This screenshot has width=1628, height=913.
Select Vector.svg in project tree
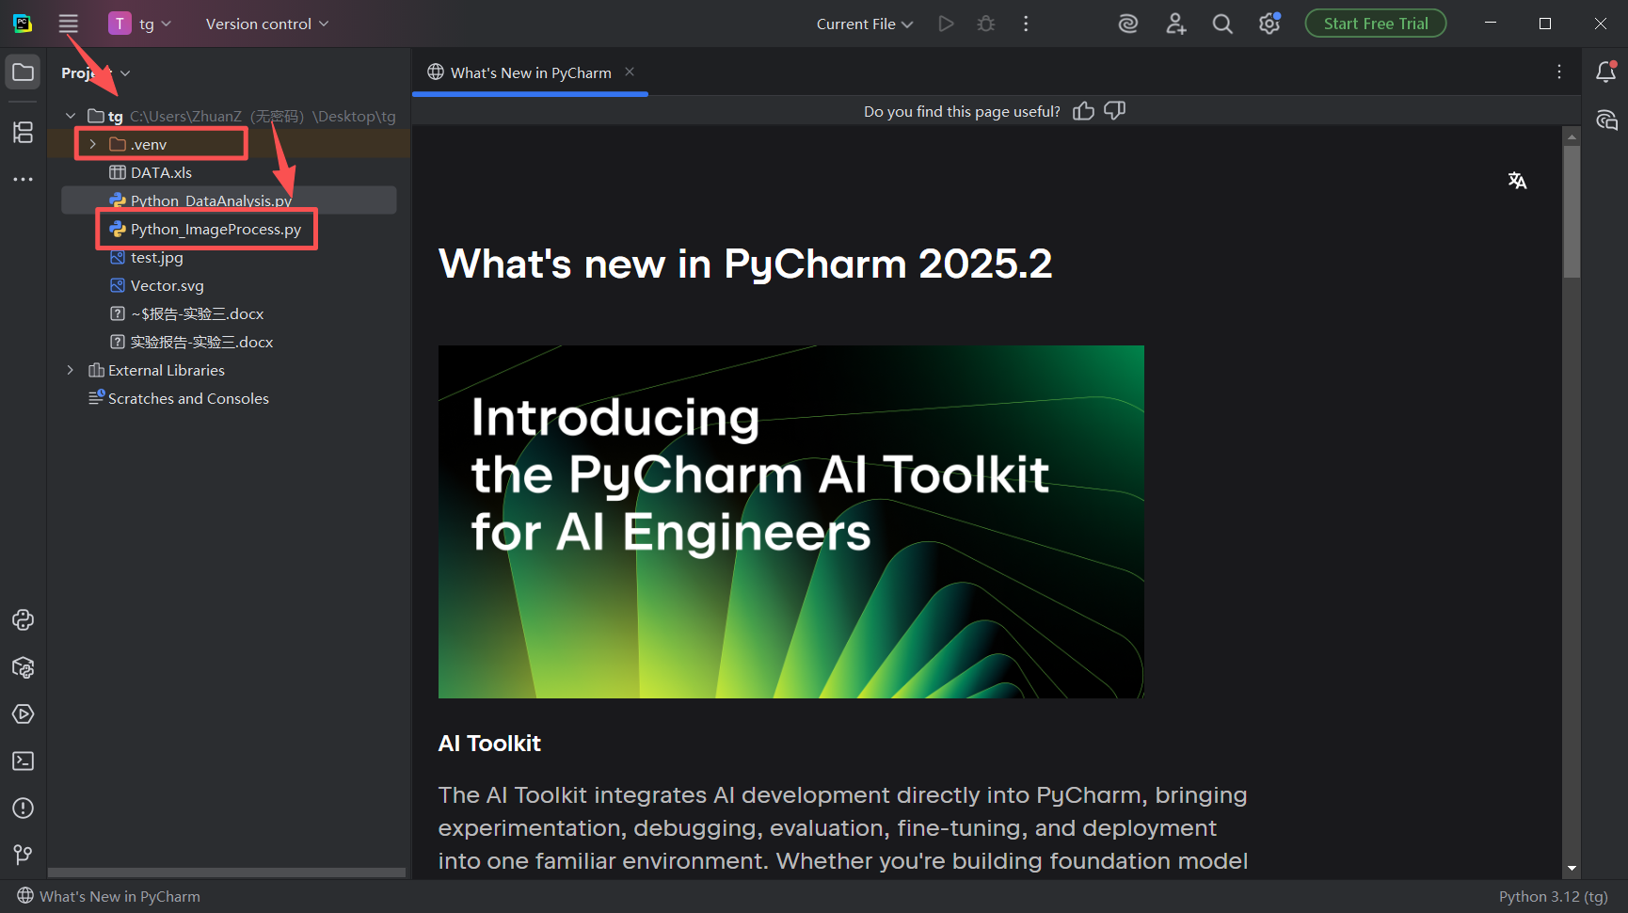tap(167, 285)
